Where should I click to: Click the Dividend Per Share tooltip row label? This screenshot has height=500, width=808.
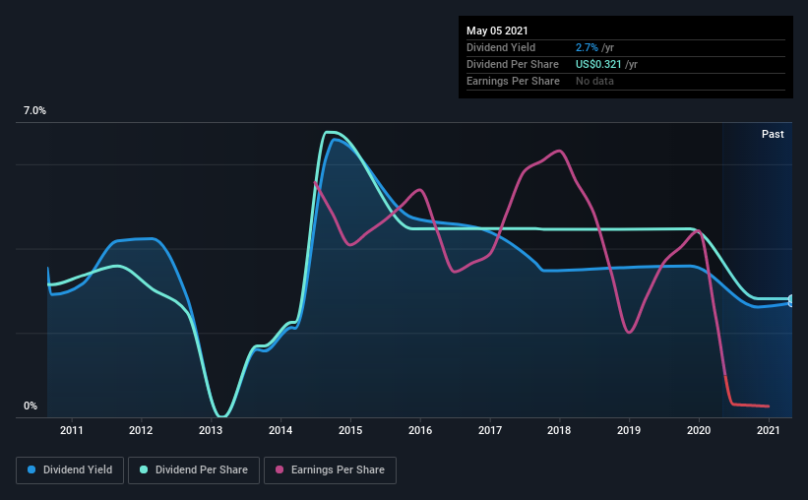(x=512, y=64)
